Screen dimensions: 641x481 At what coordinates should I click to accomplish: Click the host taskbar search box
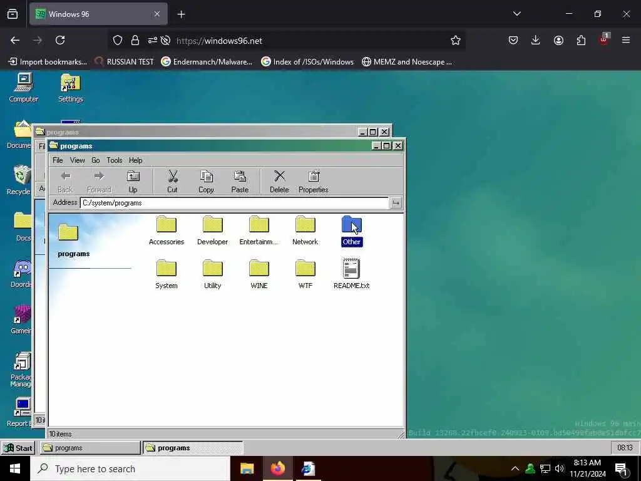tap(130, 468)
